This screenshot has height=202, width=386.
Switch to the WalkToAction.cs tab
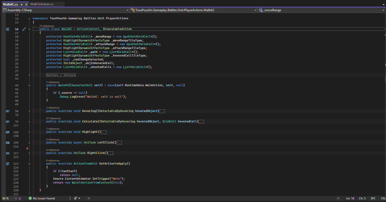[x=42, y=4]
